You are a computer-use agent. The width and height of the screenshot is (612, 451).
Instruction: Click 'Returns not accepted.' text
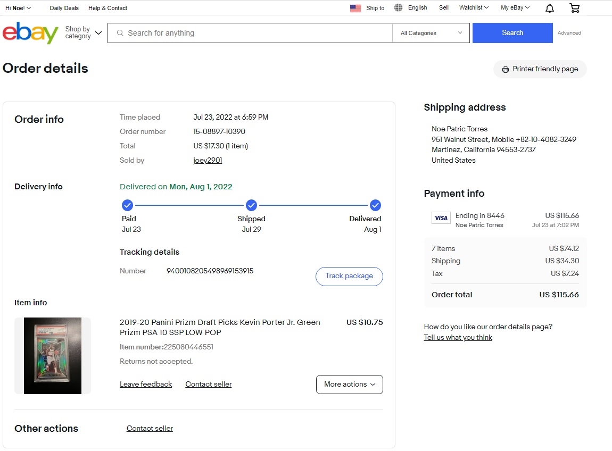(x=156, y=361)
